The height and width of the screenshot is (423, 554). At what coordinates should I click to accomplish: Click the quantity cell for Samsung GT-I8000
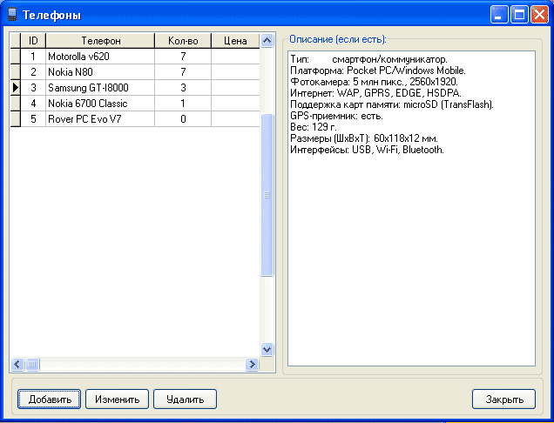pos(183,88)
